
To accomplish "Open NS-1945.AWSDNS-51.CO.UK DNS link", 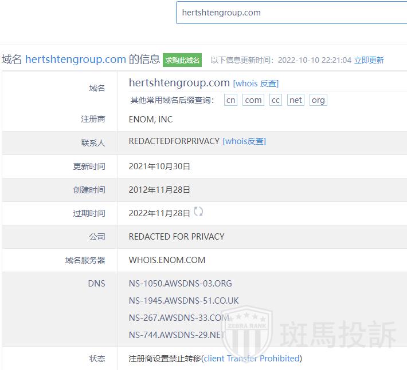I will click(183, 301).
